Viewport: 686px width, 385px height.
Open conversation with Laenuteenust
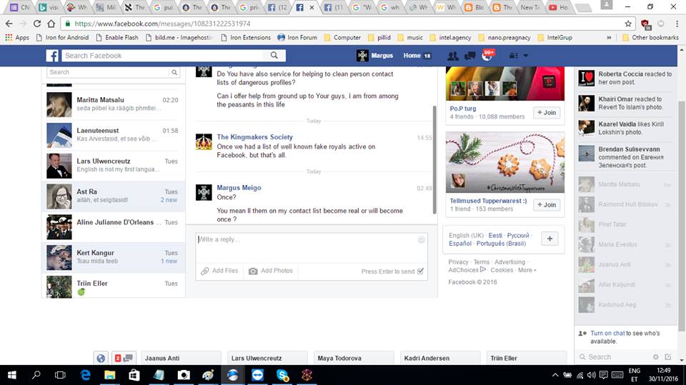[x=114, y=135]
